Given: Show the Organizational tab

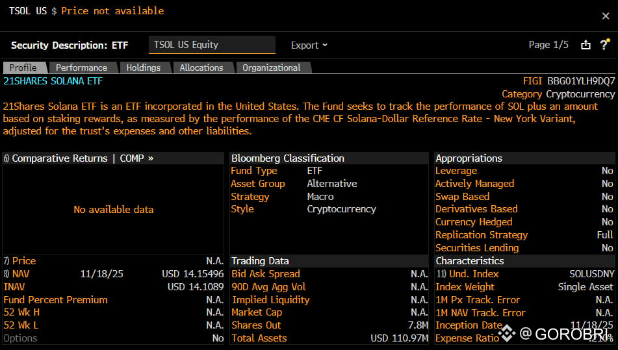Looking at the screenshot, I should tap(271, 68).
